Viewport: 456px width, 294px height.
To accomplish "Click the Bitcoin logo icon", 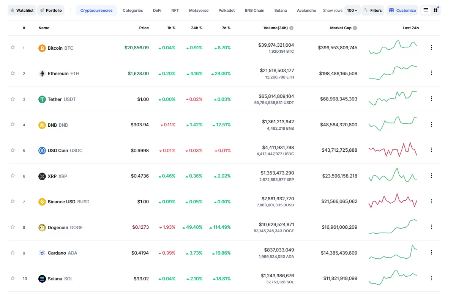I will tap(42, 48).
